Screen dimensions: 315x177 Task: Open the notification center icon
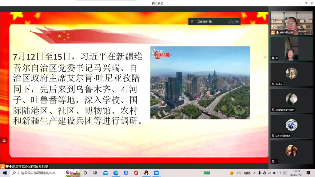point(308,173)
